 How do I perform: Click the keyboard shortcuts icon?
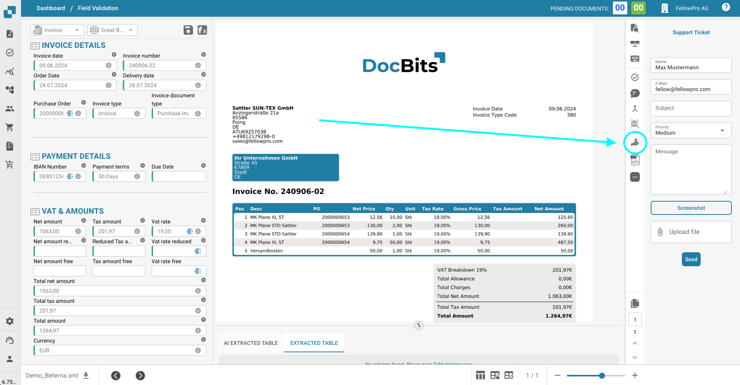pyautogui.click(x=635, y=59)
